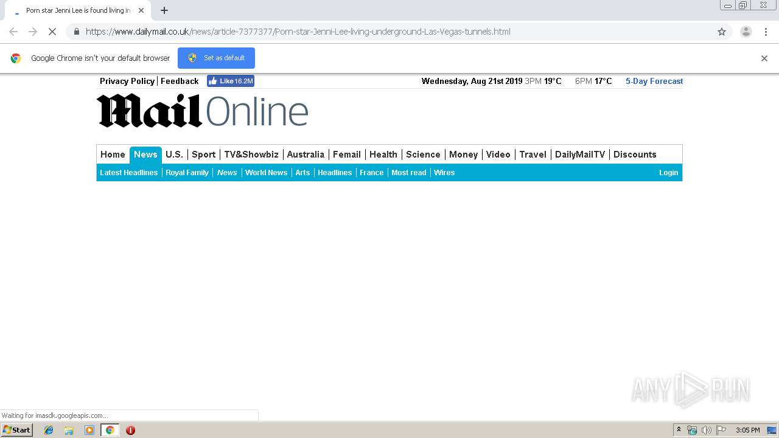This screenshot has width=779, height=438.
Task: Open a new browser tab
Action: tap(164, 10)
